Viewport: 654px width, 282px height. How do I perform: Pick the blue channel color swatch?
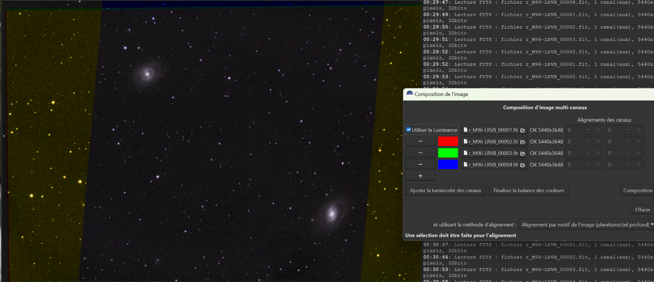click(448, 164)
